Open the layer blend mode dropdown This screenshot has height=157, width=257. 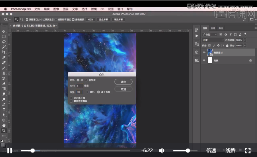[x=213, y=40]
